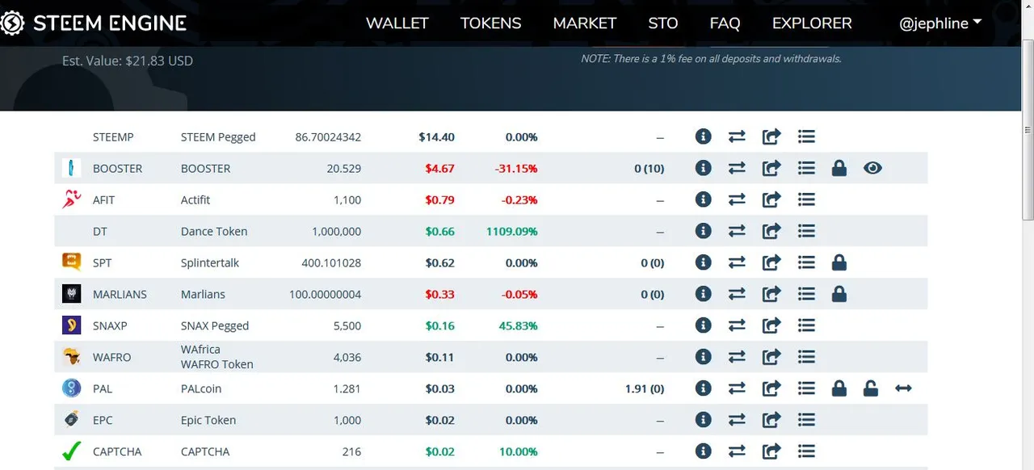
Task: Click transfer arrows icon in STEEMP row
Action: (737, 136)
